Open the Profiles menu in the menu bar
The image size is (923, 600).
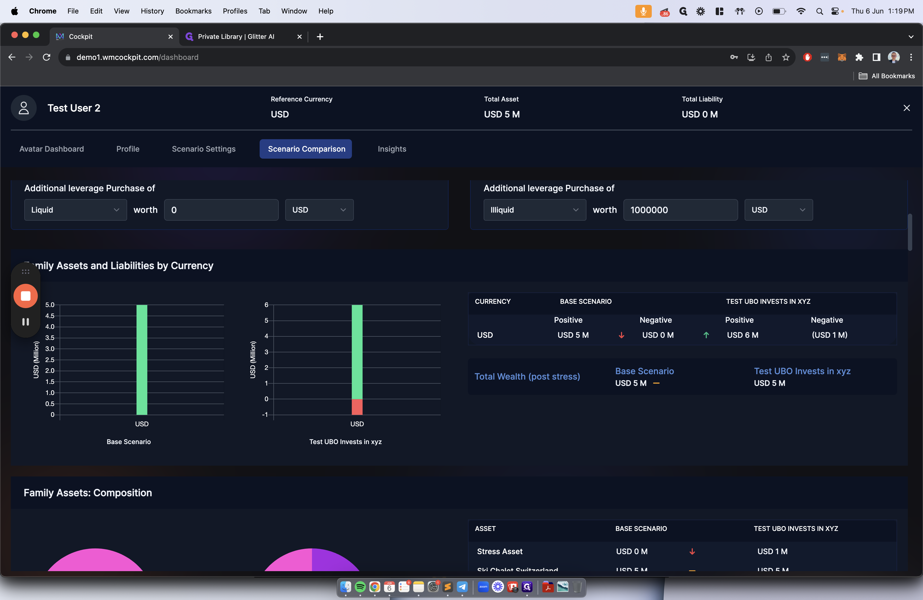(235, 11)
